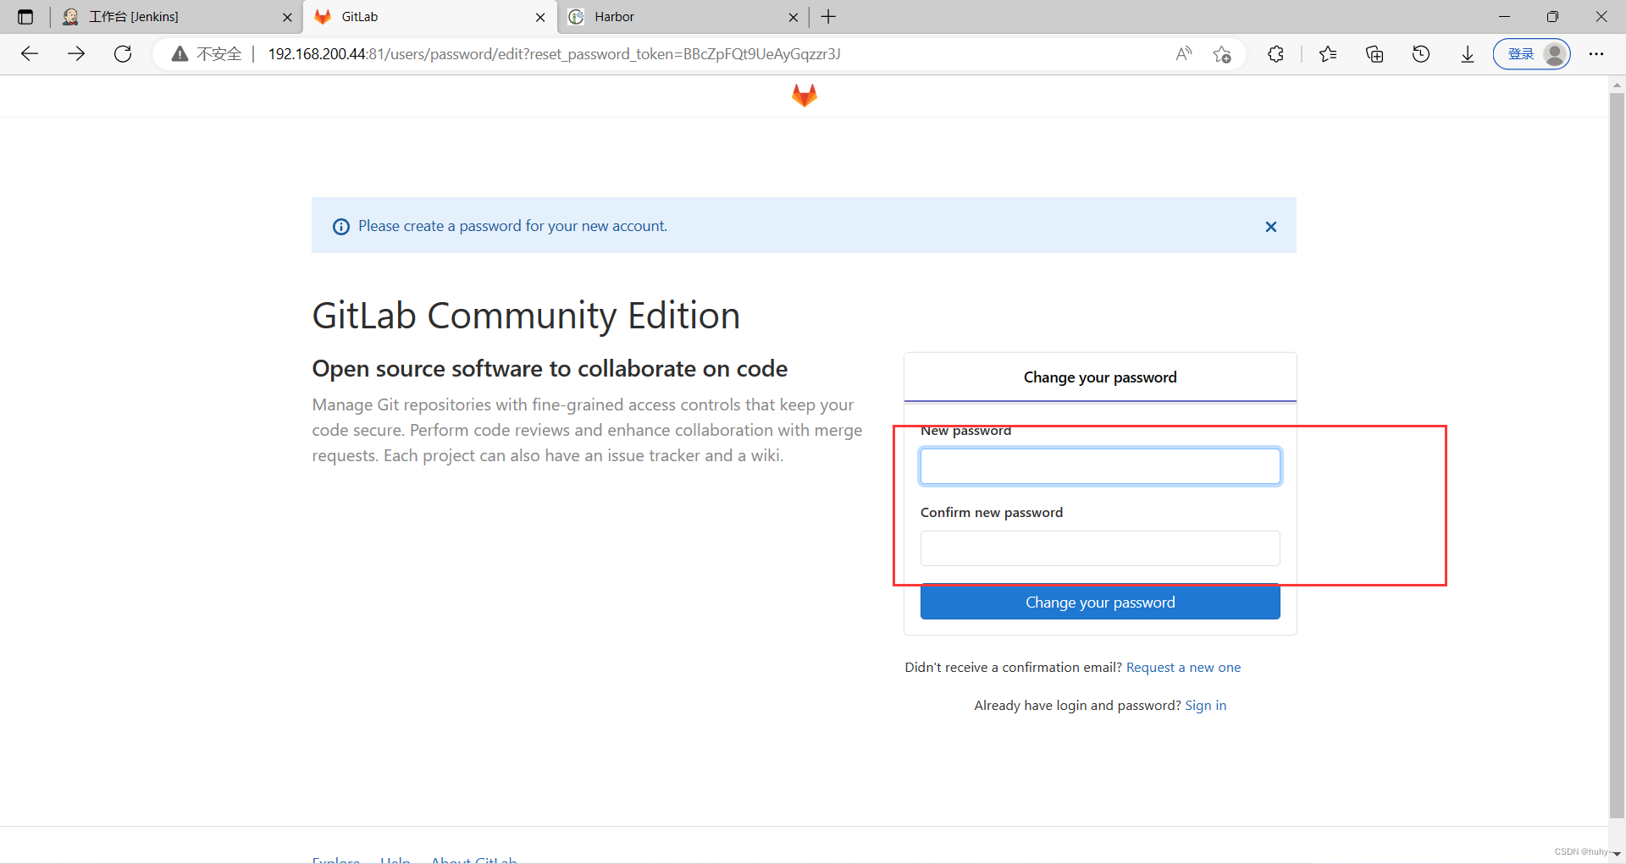The height and width of the screenshot is (864, 1626).
Task: Click the vertical page scrollbar
Action: pyautogui.click(x=1617, y=457)
